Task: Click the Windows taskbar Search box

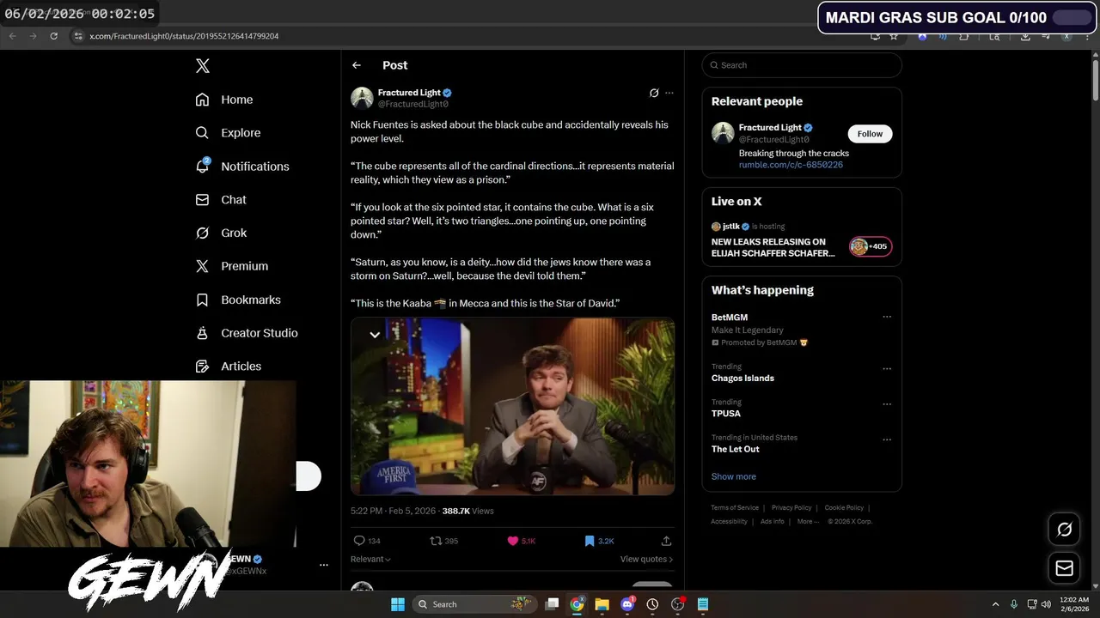Action: pyautogui.click(x=475, y=604)
